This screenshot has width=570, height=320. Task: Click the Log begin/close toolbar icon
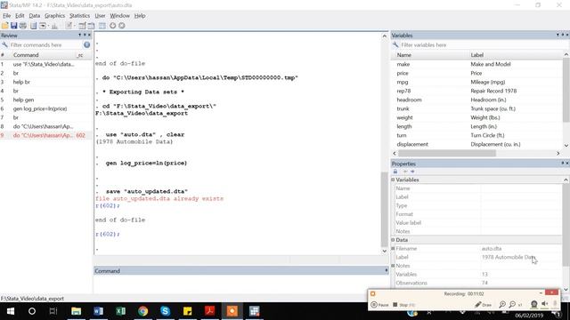coord(34,26)
